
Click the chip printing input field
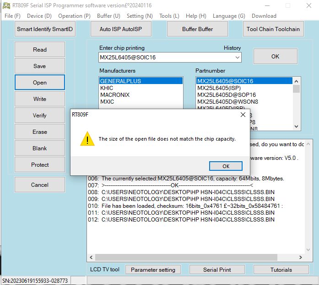coord(166,58)
